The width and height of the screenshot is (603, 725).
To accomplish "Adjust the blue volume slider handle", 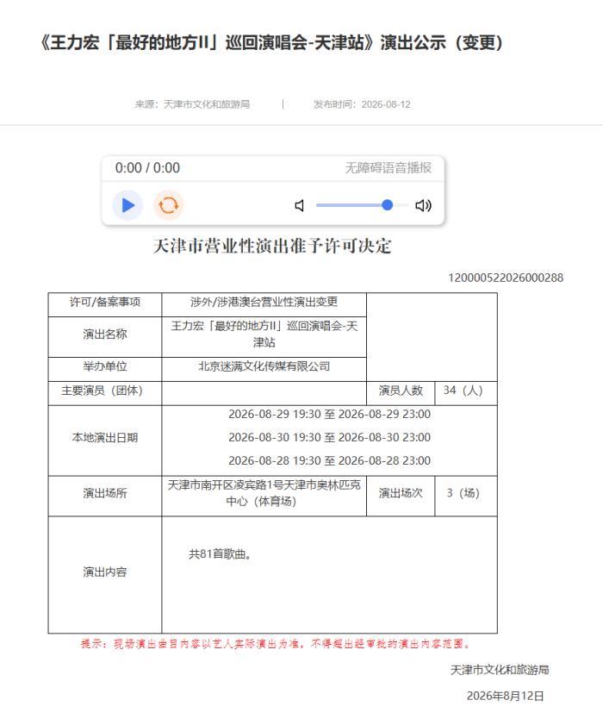I will 388,205.
